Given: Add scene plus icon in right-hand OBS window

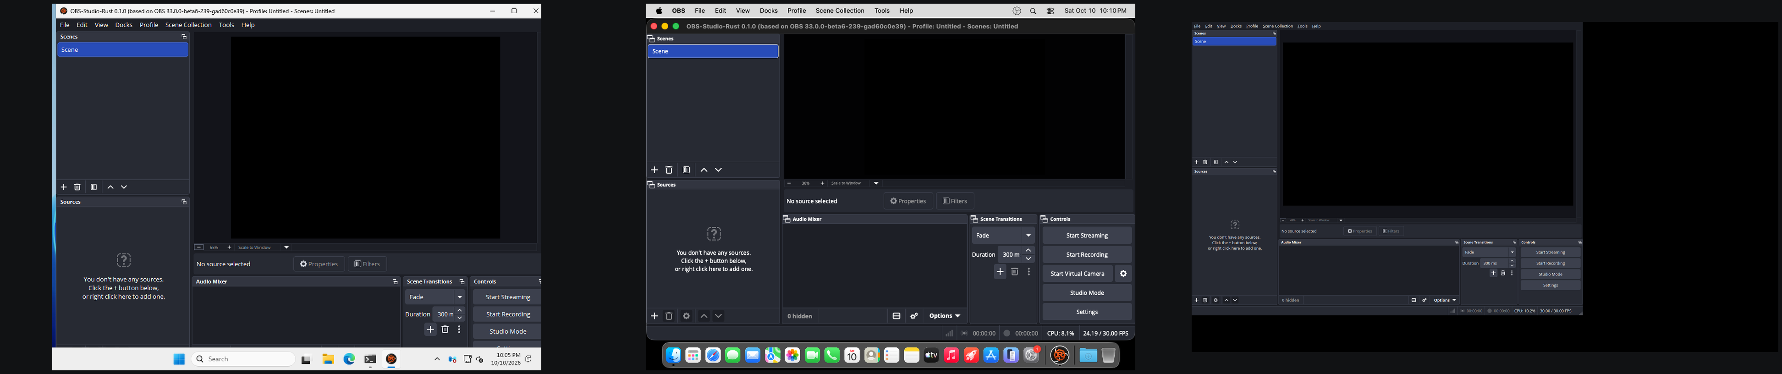Looking at the screenshot, I should pos(1197,162).
